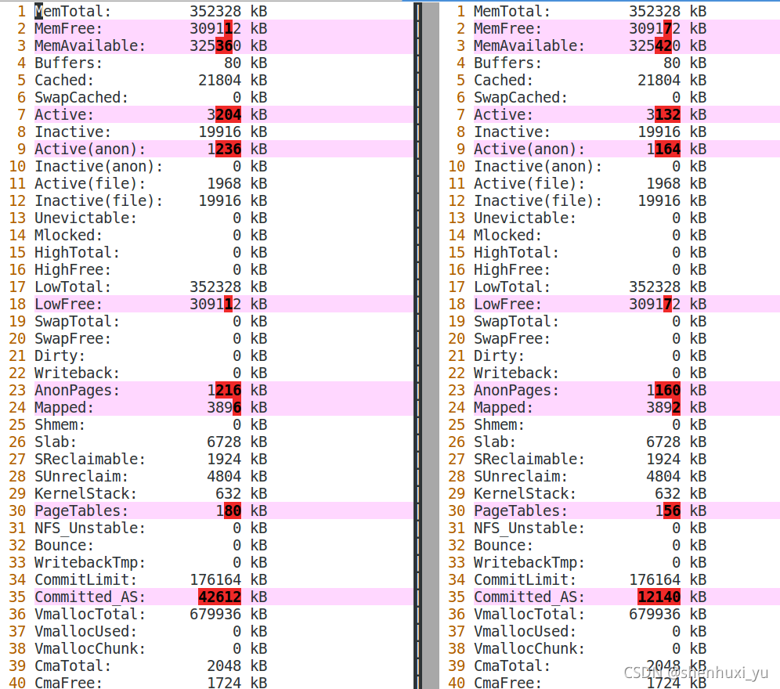
Task: Click the MemTotal line in the left pane
Action: coord(117,11)
